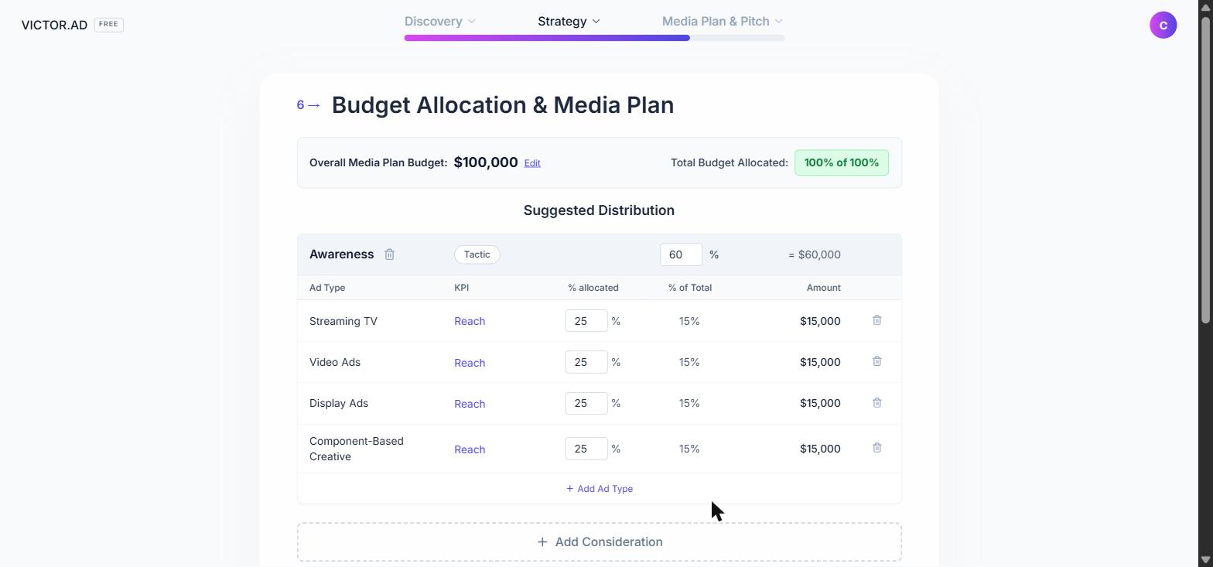Click the workflow progress bar
This screenshot has height=567, width=1213.
click(594, 38)
